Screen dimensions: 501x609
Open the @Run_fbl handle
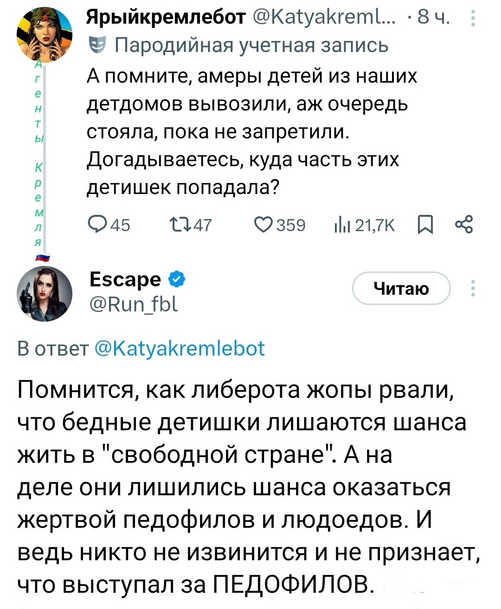pos(133,305)
